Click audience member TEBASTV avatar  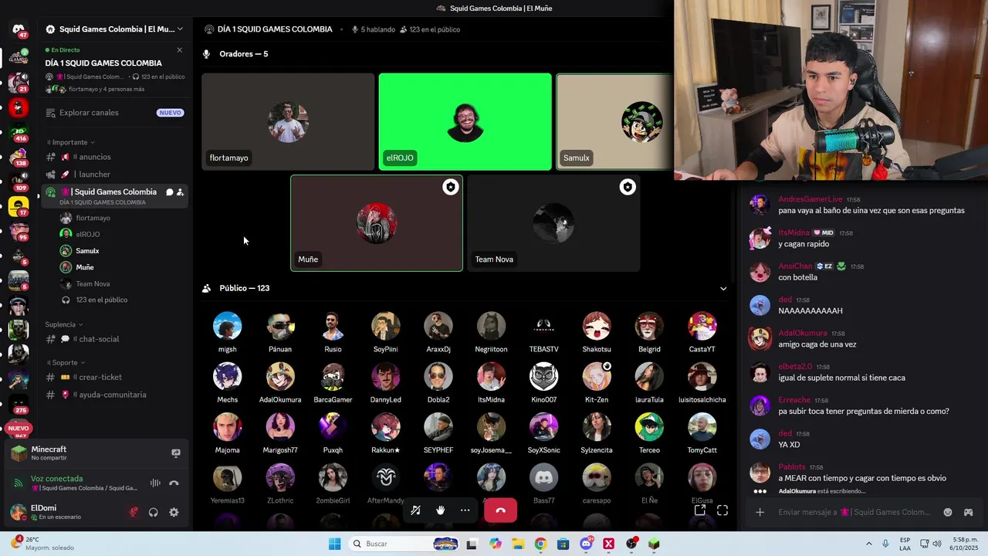[543, 326]
